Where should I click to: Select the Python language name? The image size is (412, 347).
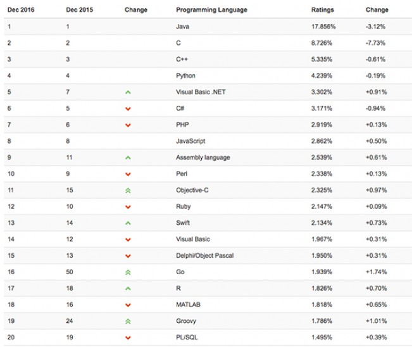(185, 76)
